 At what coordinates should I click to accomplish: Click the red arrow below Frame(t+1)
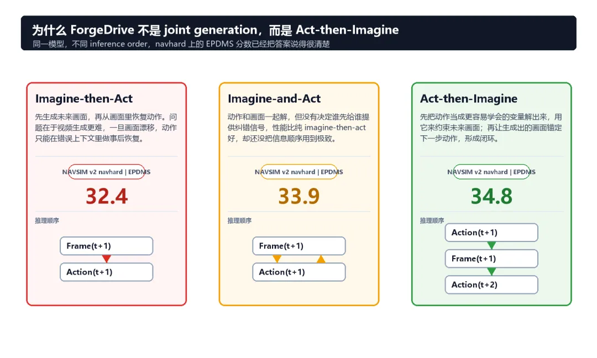(x=107, y=259)
